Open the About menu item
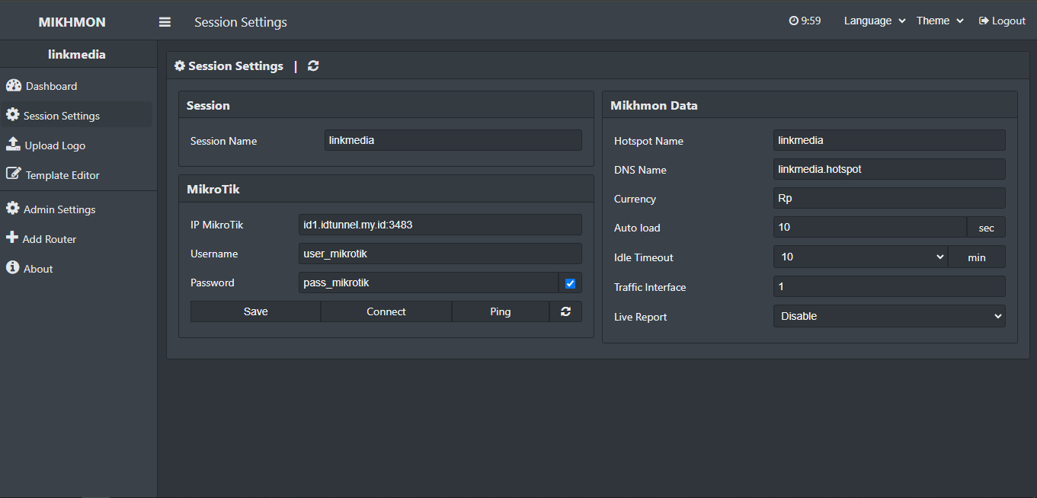Image resolution: width=1037 pixels, height=498 pixels. point(76,268)
